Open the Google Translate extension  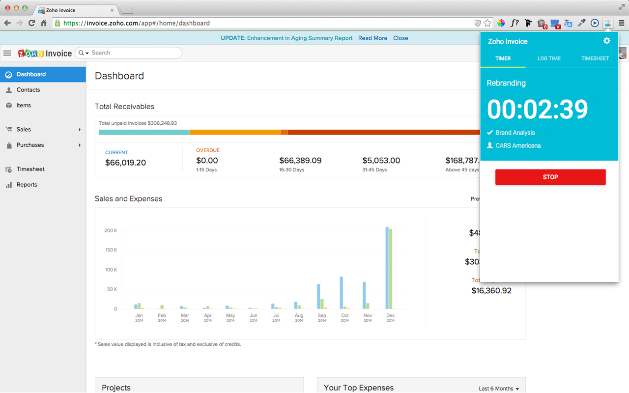pos(568,23)
